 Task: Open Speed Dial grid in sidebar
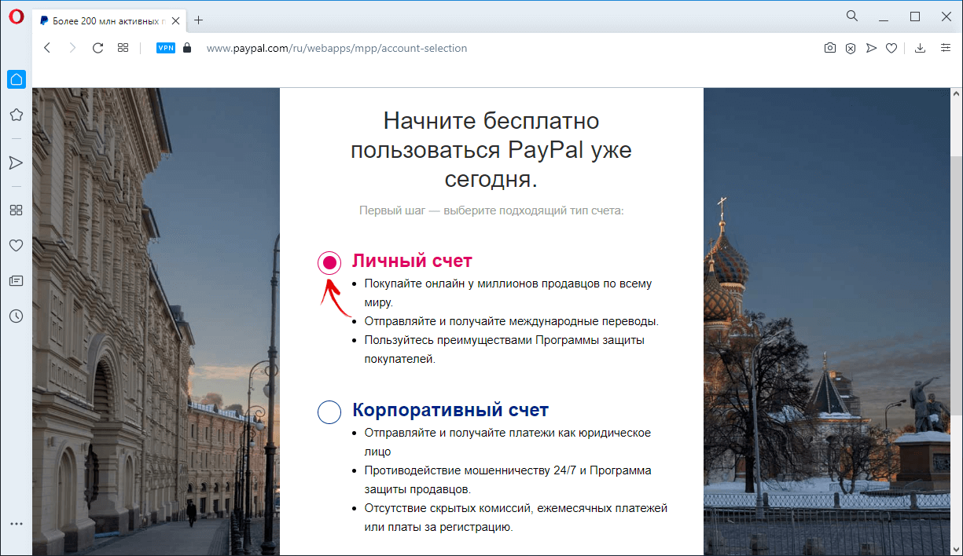[x=16, y=210]
